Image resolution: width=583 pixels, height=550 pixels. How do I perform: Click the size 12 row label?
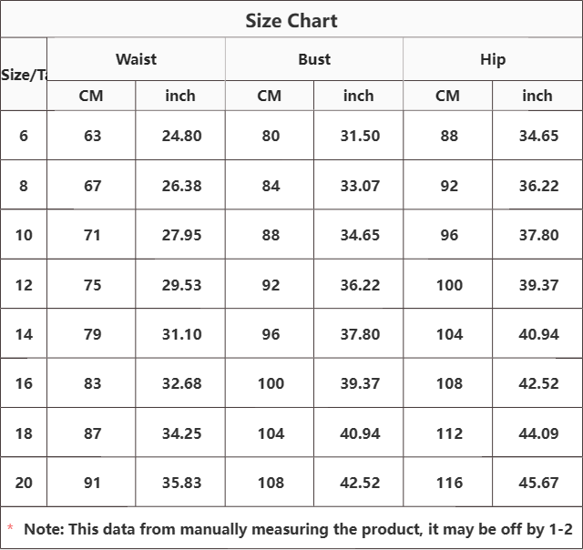pos(24,285)
